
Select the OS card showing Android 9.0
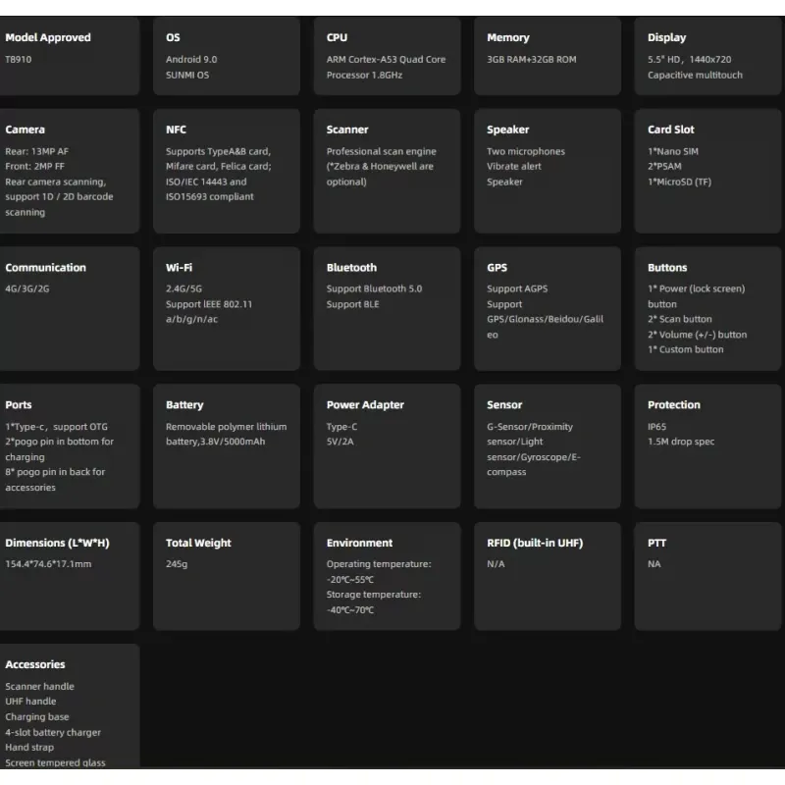pos(226,57)
